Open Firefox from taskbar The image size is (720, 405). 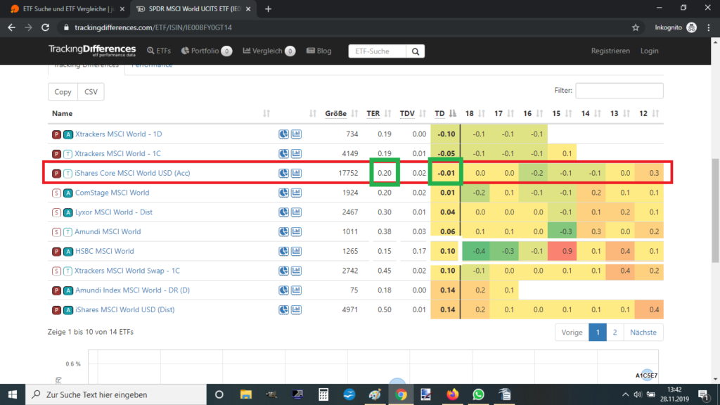point(452,394)
